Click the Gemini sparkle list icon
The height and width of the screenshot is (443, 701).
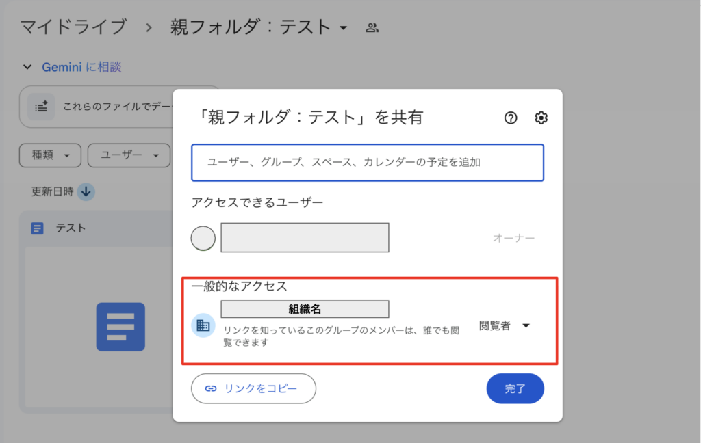click(x=41, y=106)
